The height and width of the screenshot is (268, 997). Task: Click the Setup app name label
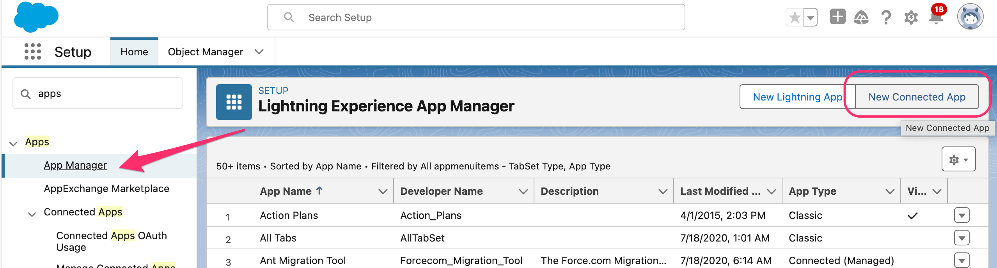click(x=73, y=52)
